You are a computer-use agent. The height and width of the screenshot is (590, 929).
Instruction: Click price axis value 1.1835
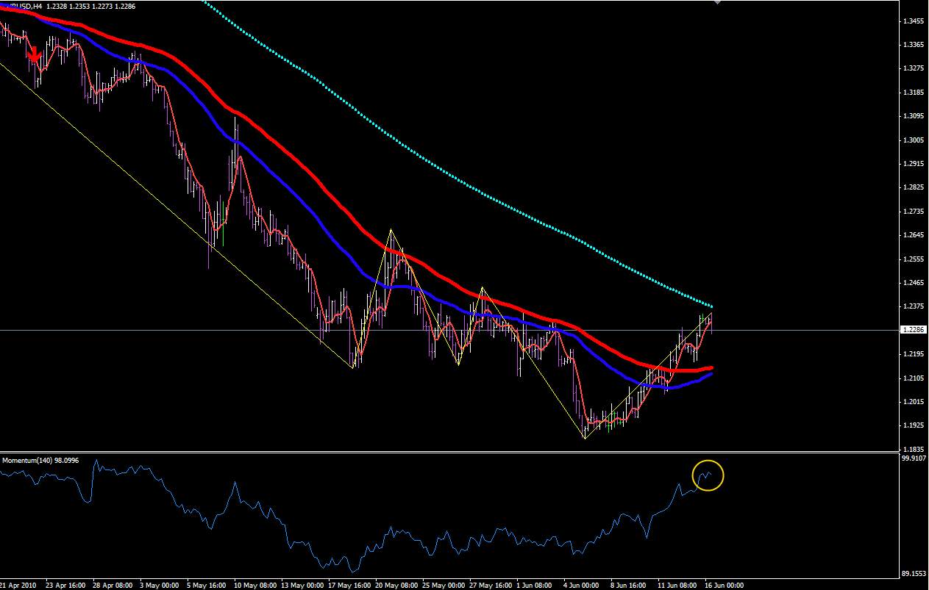(914, 448)
